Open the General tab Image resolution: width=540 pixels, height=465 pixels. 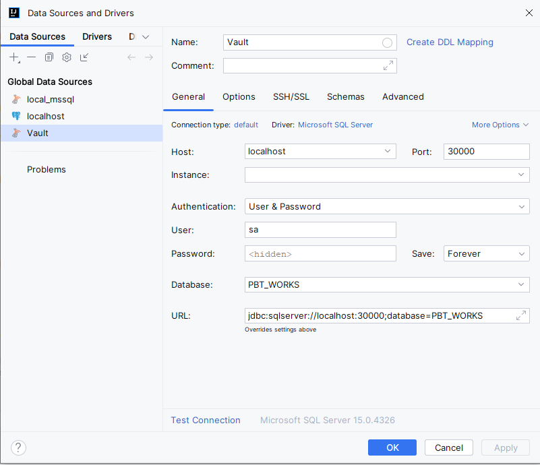tap(188, 97)
